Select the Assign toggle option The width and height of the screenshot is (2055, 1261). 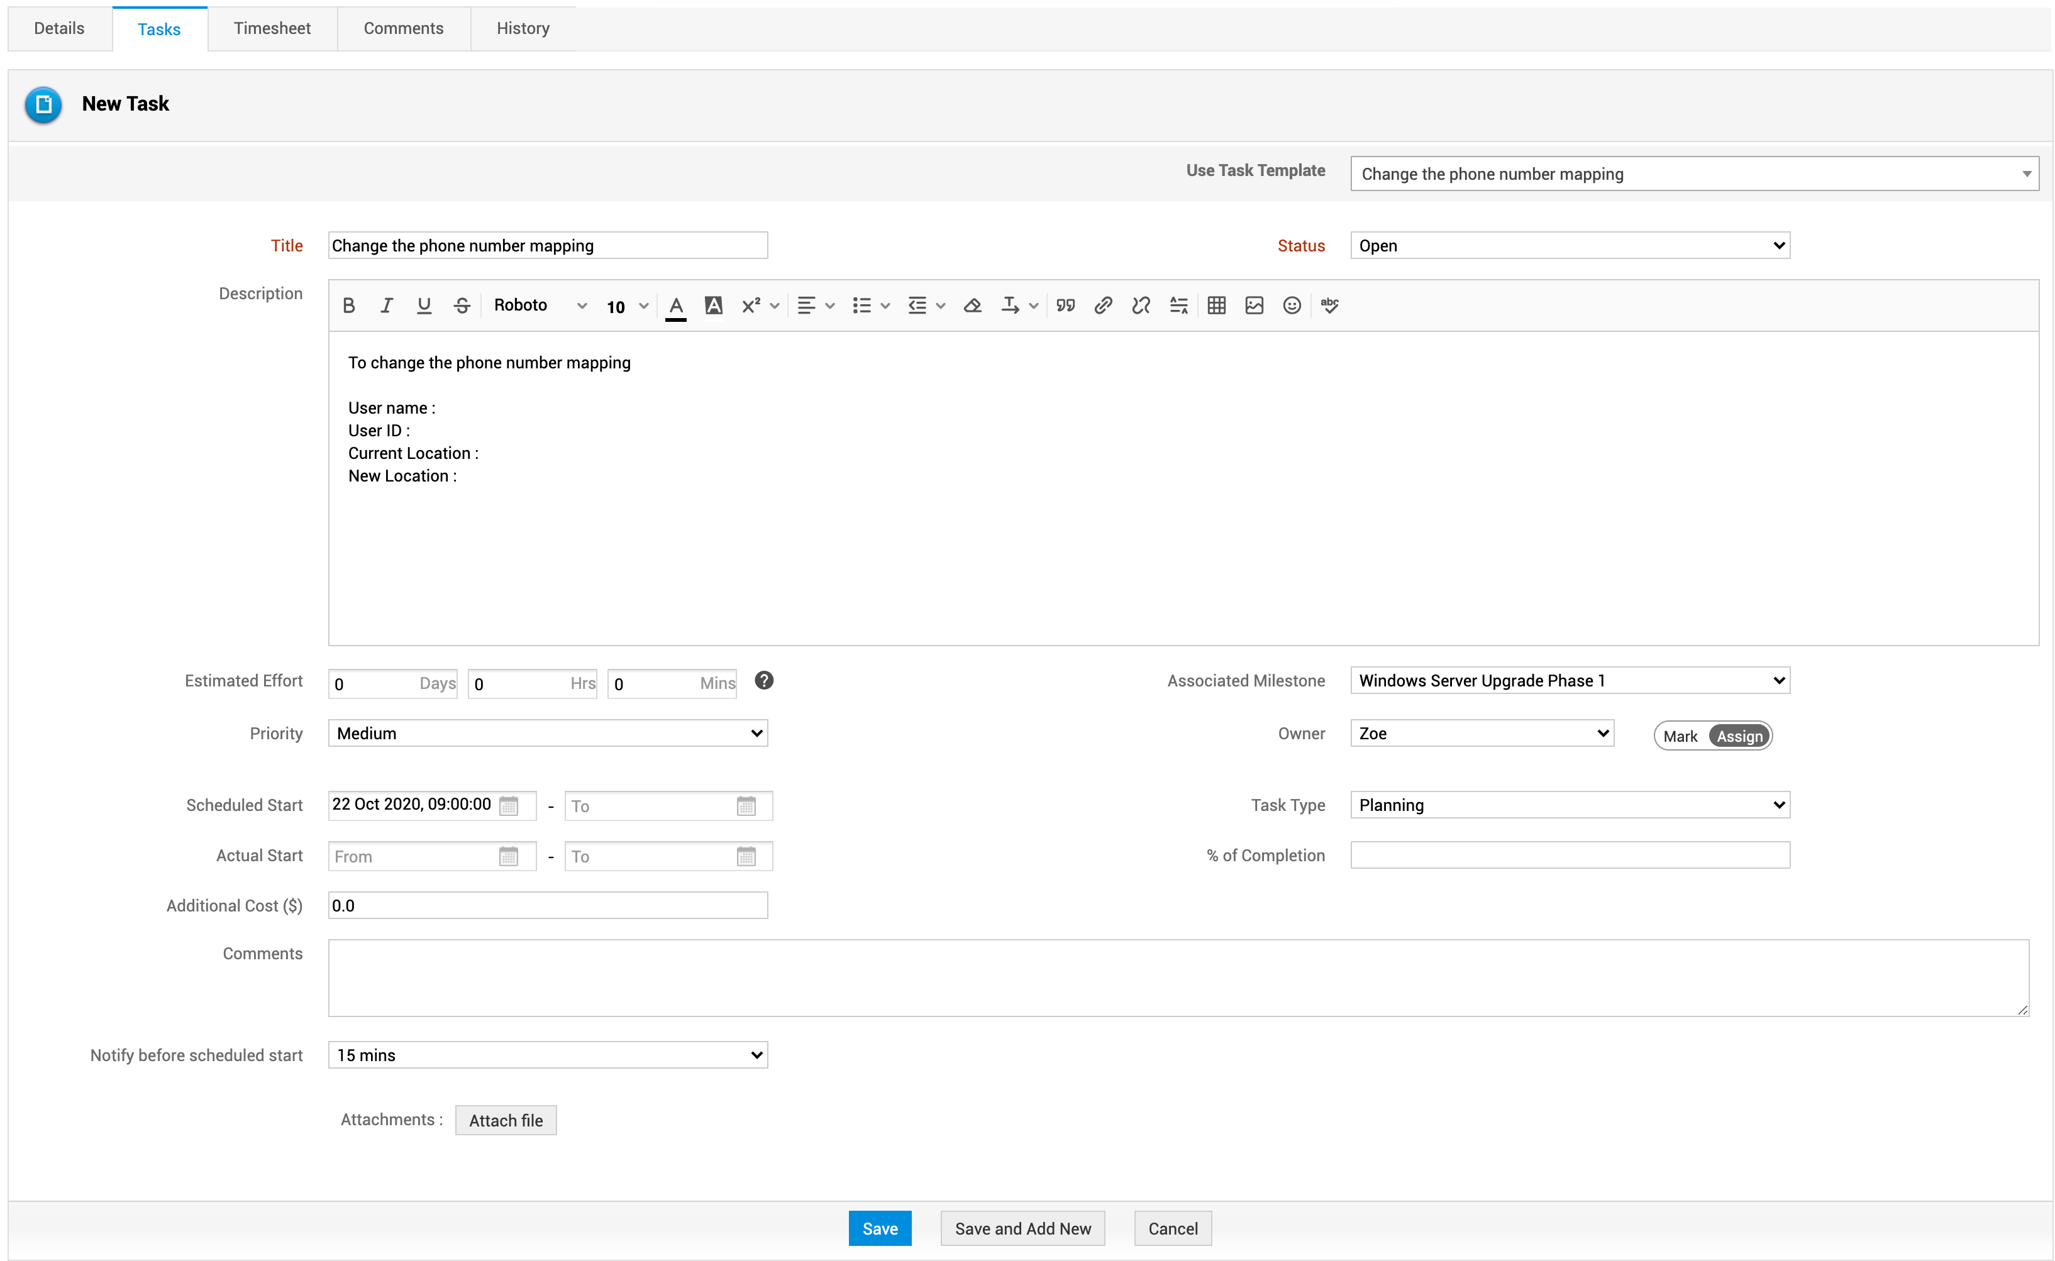[x=1739, y=736]
